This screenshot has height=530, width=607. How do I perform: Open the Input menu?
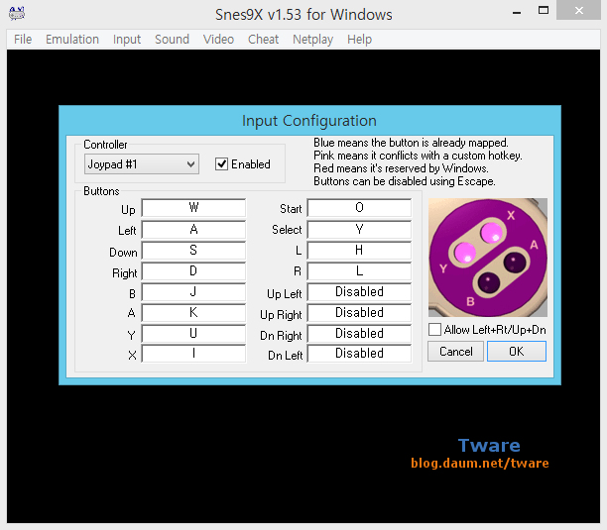127,39
